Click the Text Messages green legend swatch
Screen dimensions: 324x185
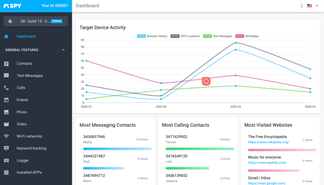207,36
